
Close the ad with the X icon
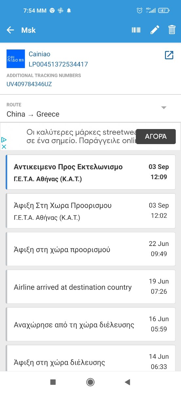(x=4, y=147)
